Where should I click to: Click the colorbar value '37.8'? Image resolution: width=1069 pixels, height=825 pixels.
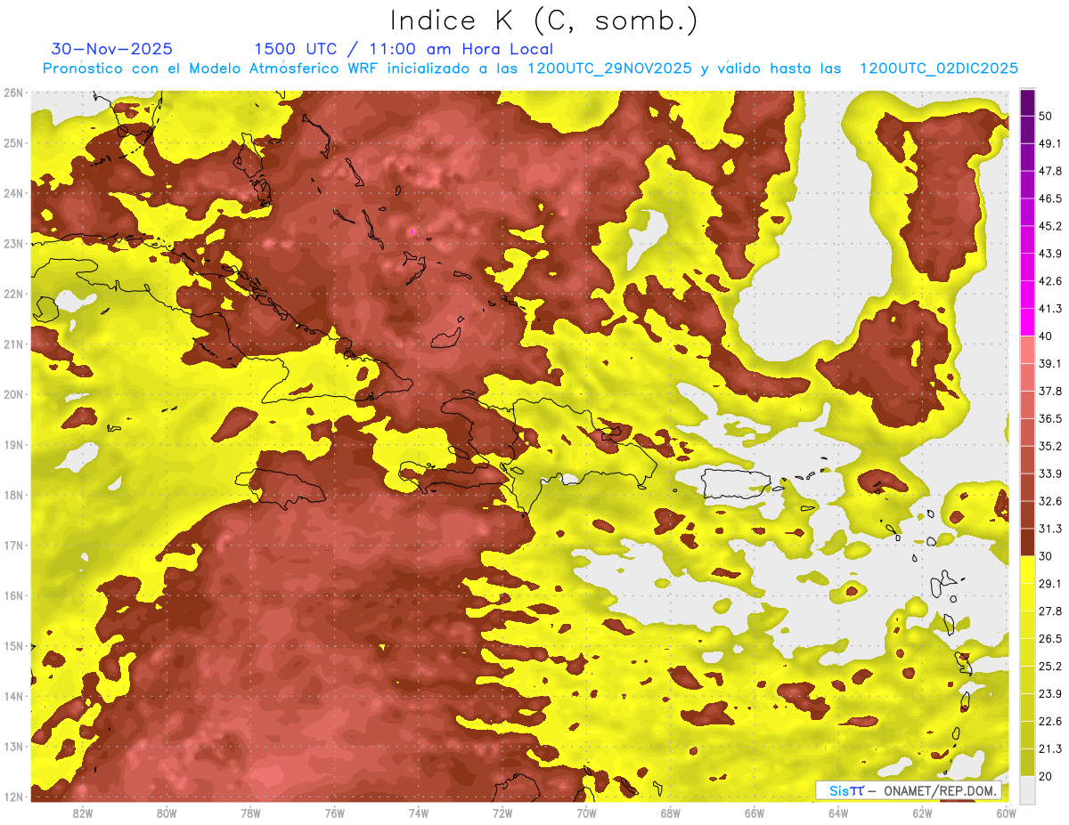pyautogui.click(x=1050, y=391)
